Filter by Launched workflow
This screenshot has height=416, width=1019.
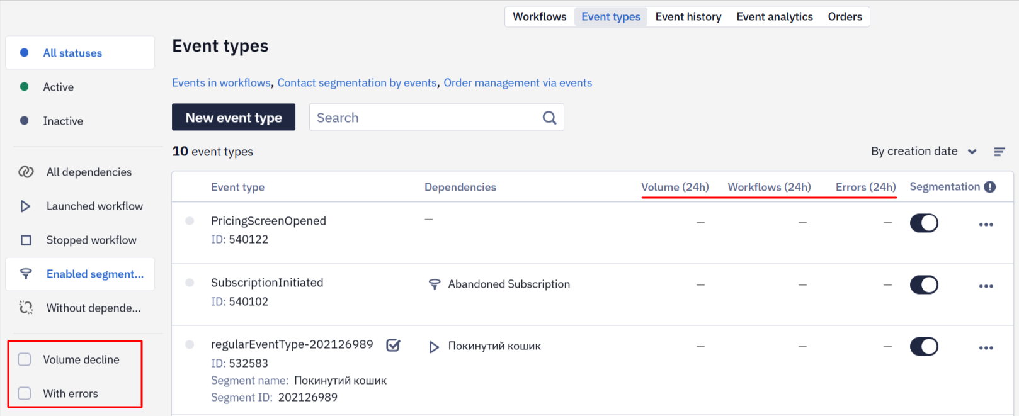[94, 206]
